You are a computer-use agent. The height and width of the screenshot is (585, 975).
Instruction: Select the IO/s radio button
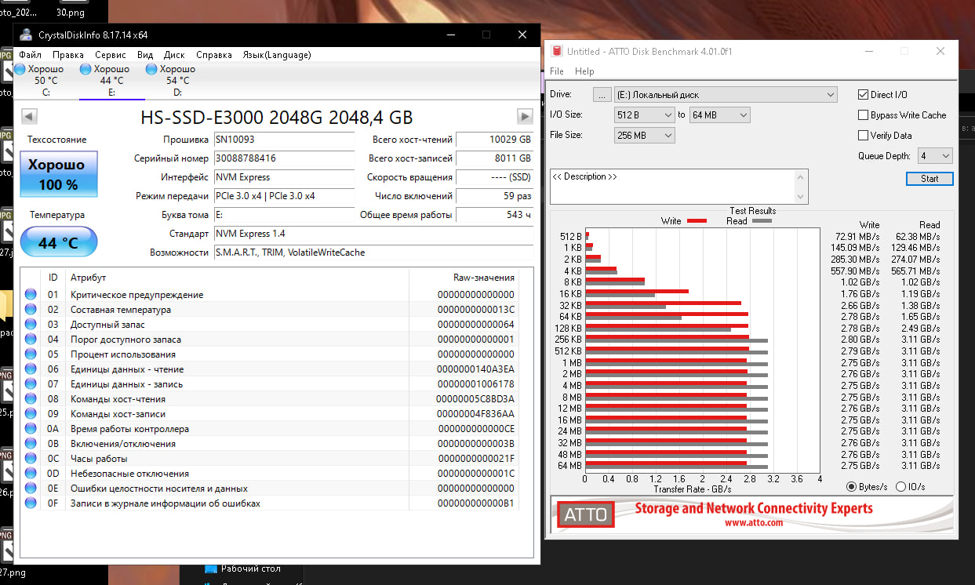[900, 487]
